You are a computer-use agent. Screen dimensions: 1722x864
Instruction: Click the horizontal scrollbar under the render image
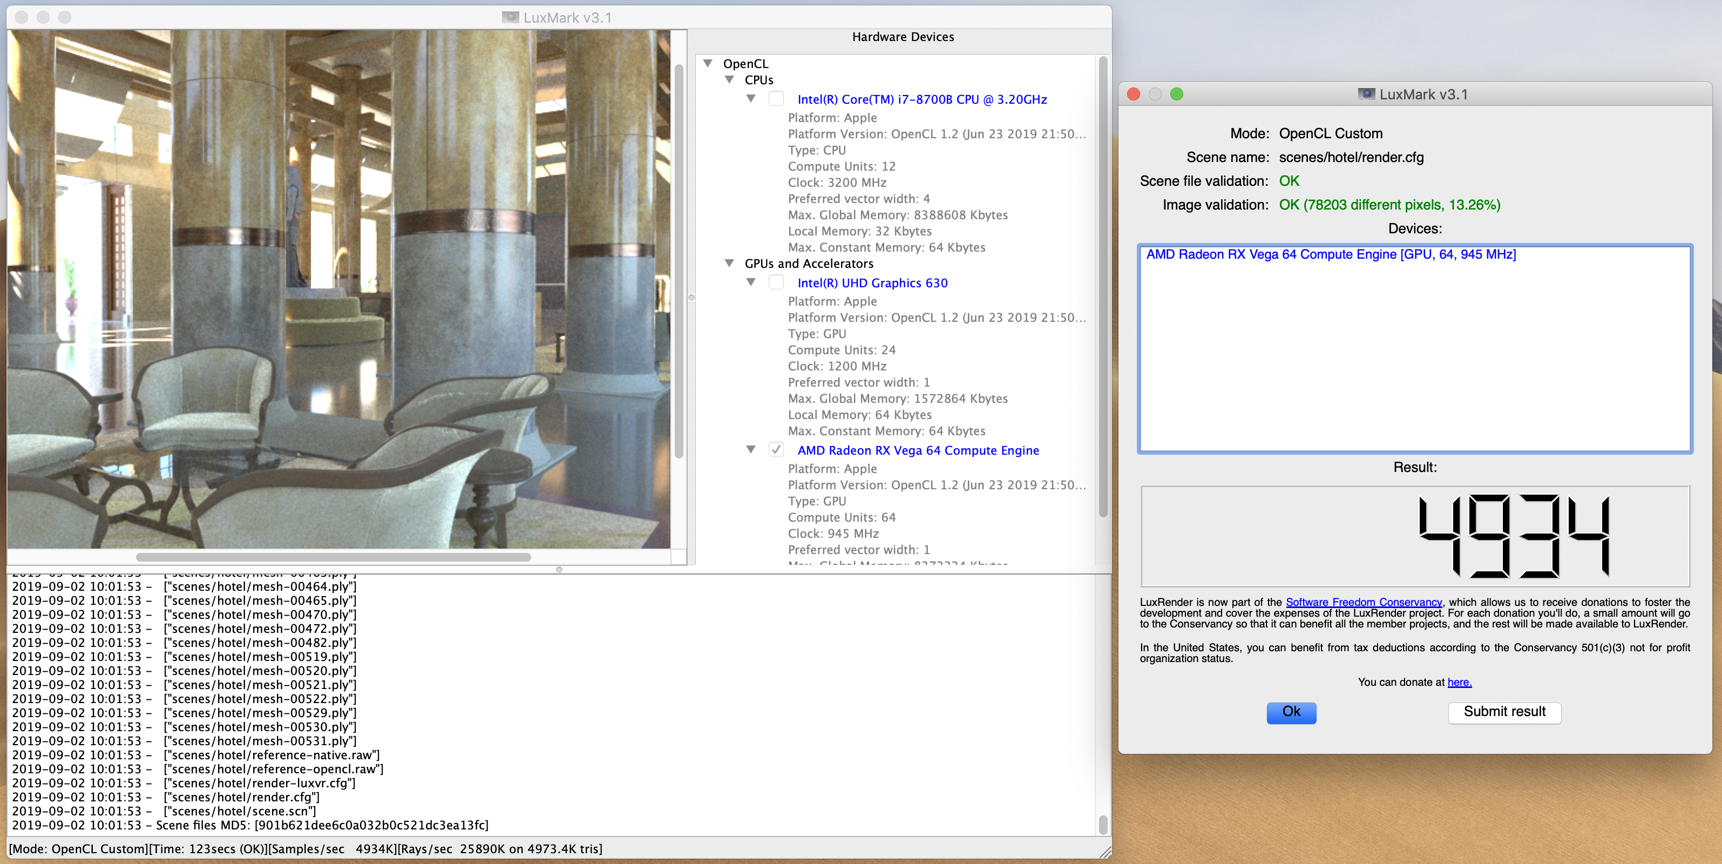tap(333, 557)
